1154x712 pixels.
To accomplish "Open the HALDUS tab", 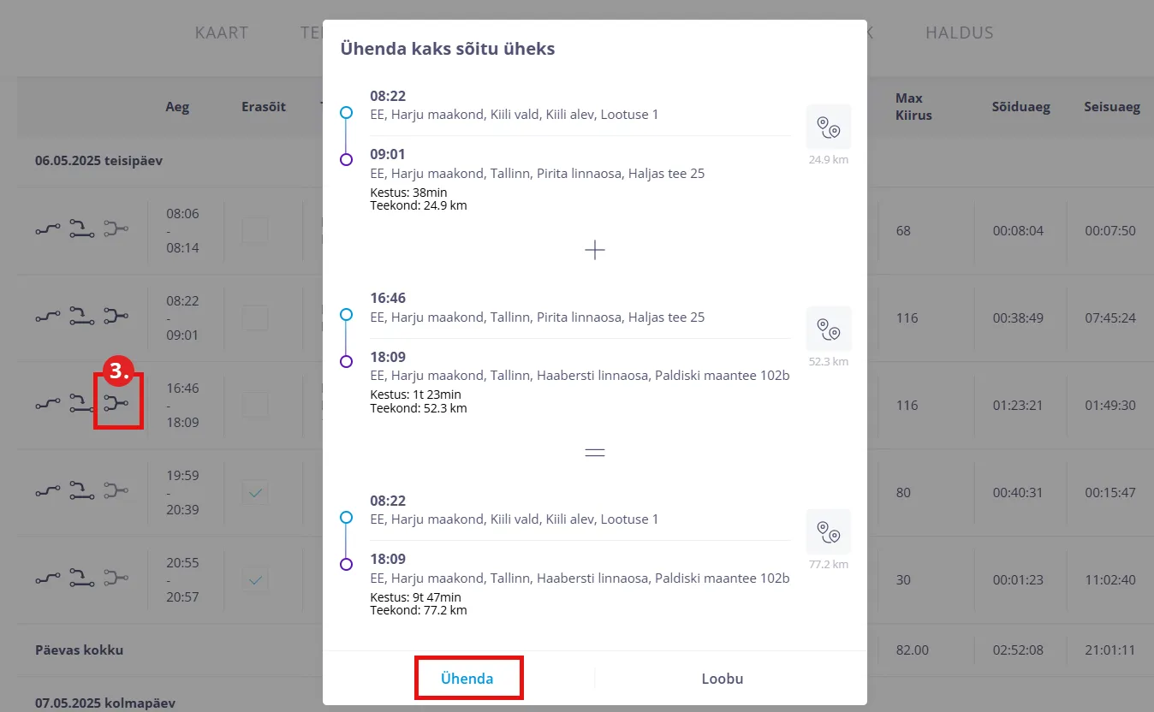I will 959,33.
